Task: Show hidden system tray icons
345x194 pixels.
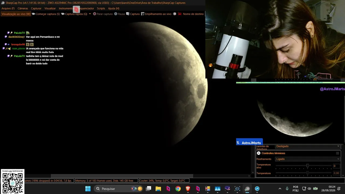Action: coord(280,189)
